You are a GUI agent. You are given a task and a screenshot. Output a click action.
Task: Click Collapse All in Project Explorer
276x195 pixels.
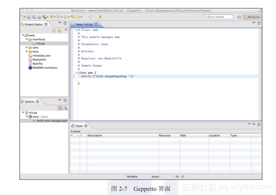click(55, 31)
